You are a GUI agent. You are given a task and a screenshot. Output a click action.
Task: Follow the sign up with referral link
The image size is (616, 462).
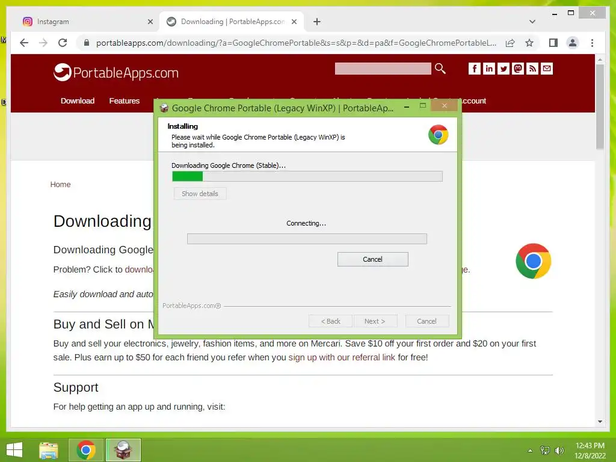tap(342, 357)
